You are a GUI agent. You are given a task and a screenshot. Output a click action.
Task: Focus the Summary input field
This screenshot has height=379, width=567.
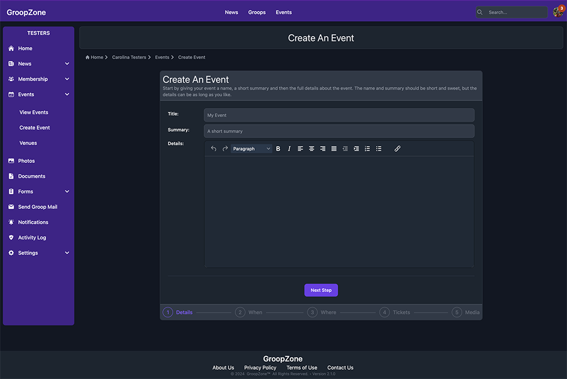point(339,131)
